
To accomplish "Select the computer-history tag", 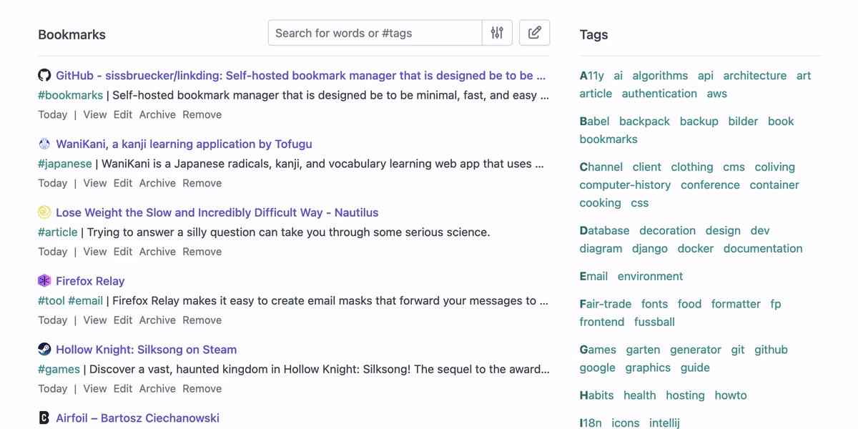I will point(625,185).
